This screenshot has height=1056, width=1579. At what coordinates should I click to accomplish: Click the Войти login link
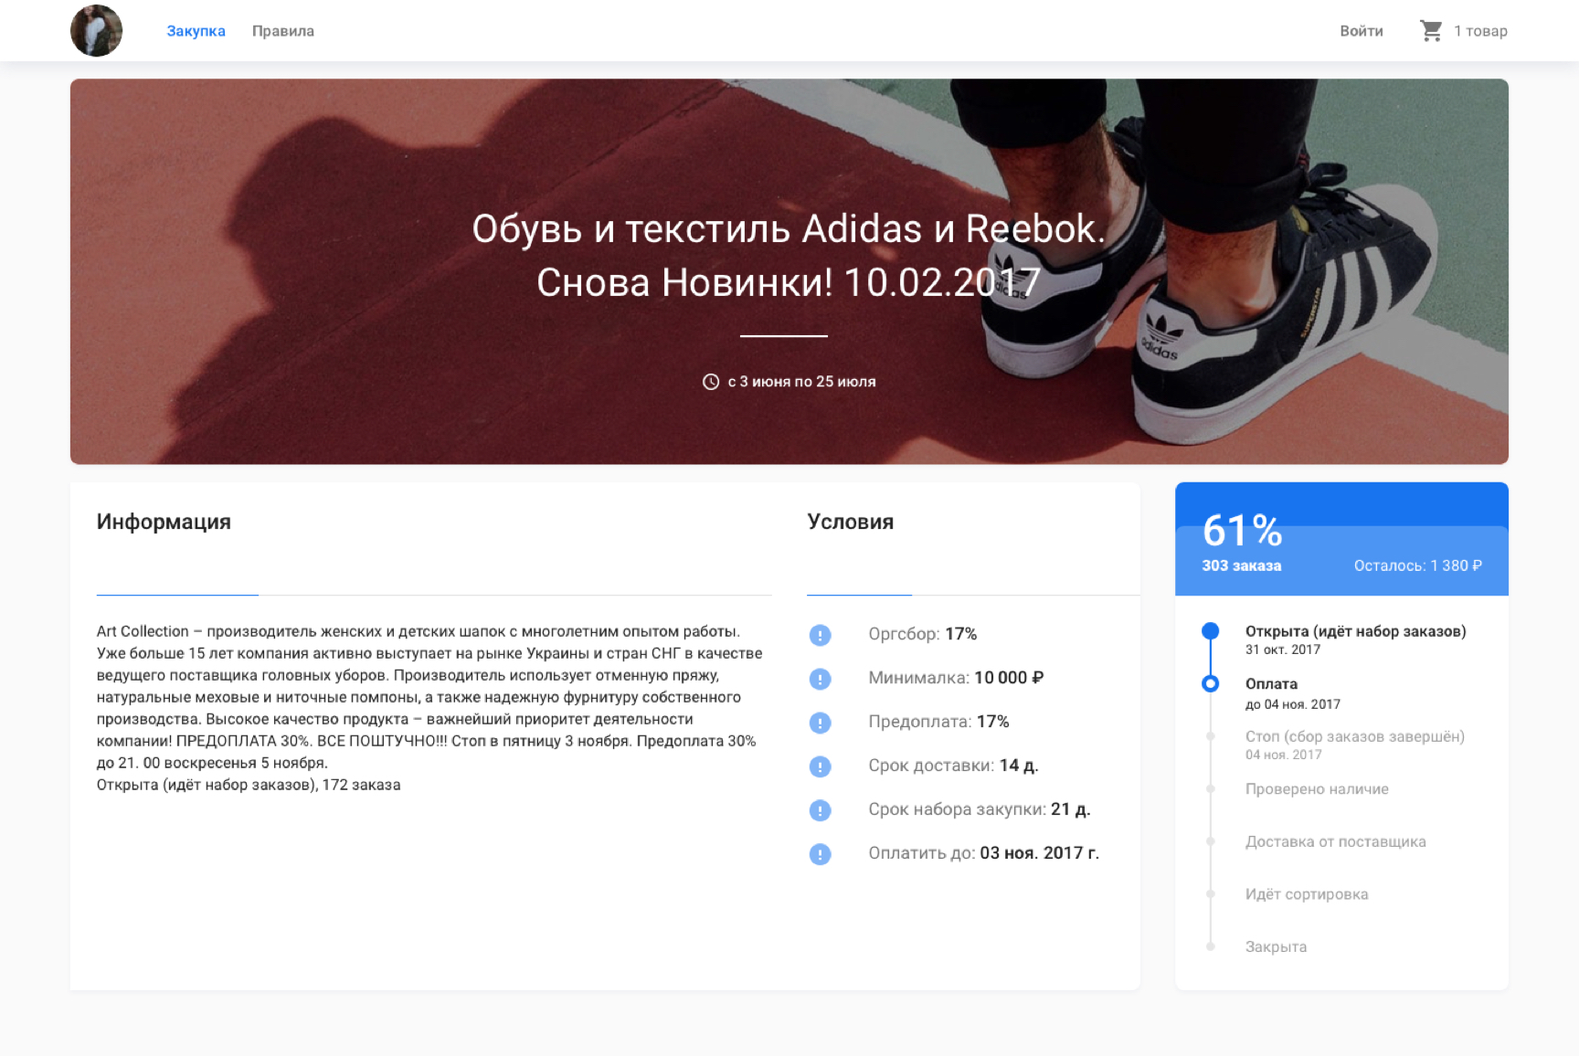point(1362,31)
